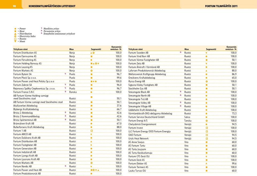Click hollow square icon in Fortum 1 AB row
257x176 pixels.
pos(92,131)
